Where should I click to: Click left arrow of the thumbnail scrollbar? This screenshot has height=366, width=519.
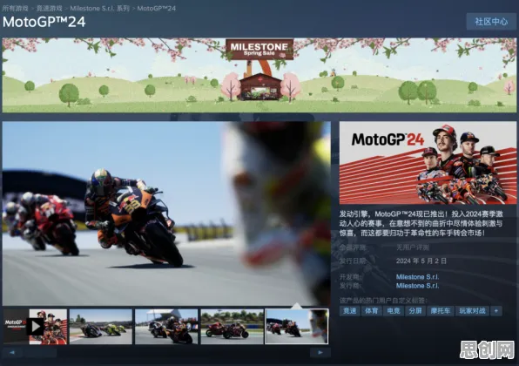[12, 352]
